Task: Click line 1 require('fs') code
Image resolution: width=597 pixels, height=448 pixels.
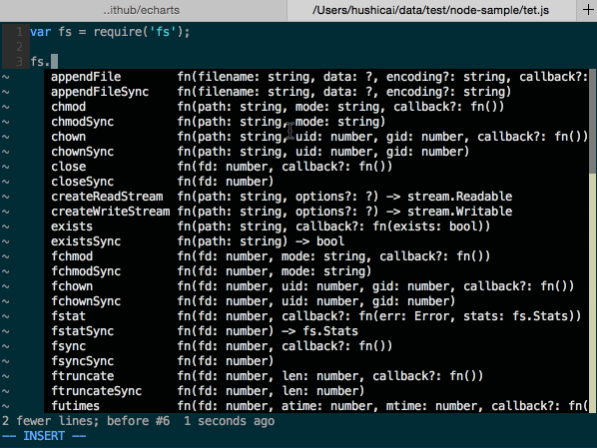Action: [142, 32]
